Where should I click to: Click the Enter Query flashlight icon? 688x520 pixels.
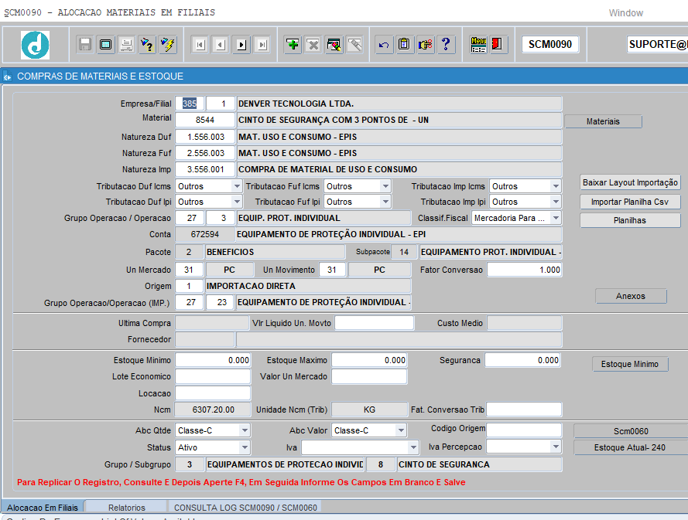(x=147, y=45)
